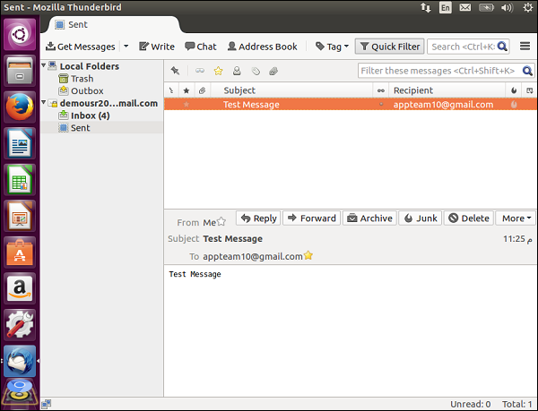538x411 pixels.
Task: Open the Tag dropdown menu
Action: point(332,47)
